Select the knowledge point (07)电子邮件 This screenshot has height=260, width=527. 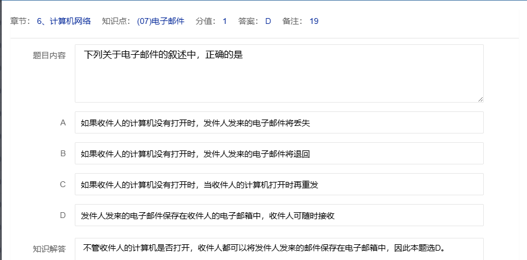(161, 22)
